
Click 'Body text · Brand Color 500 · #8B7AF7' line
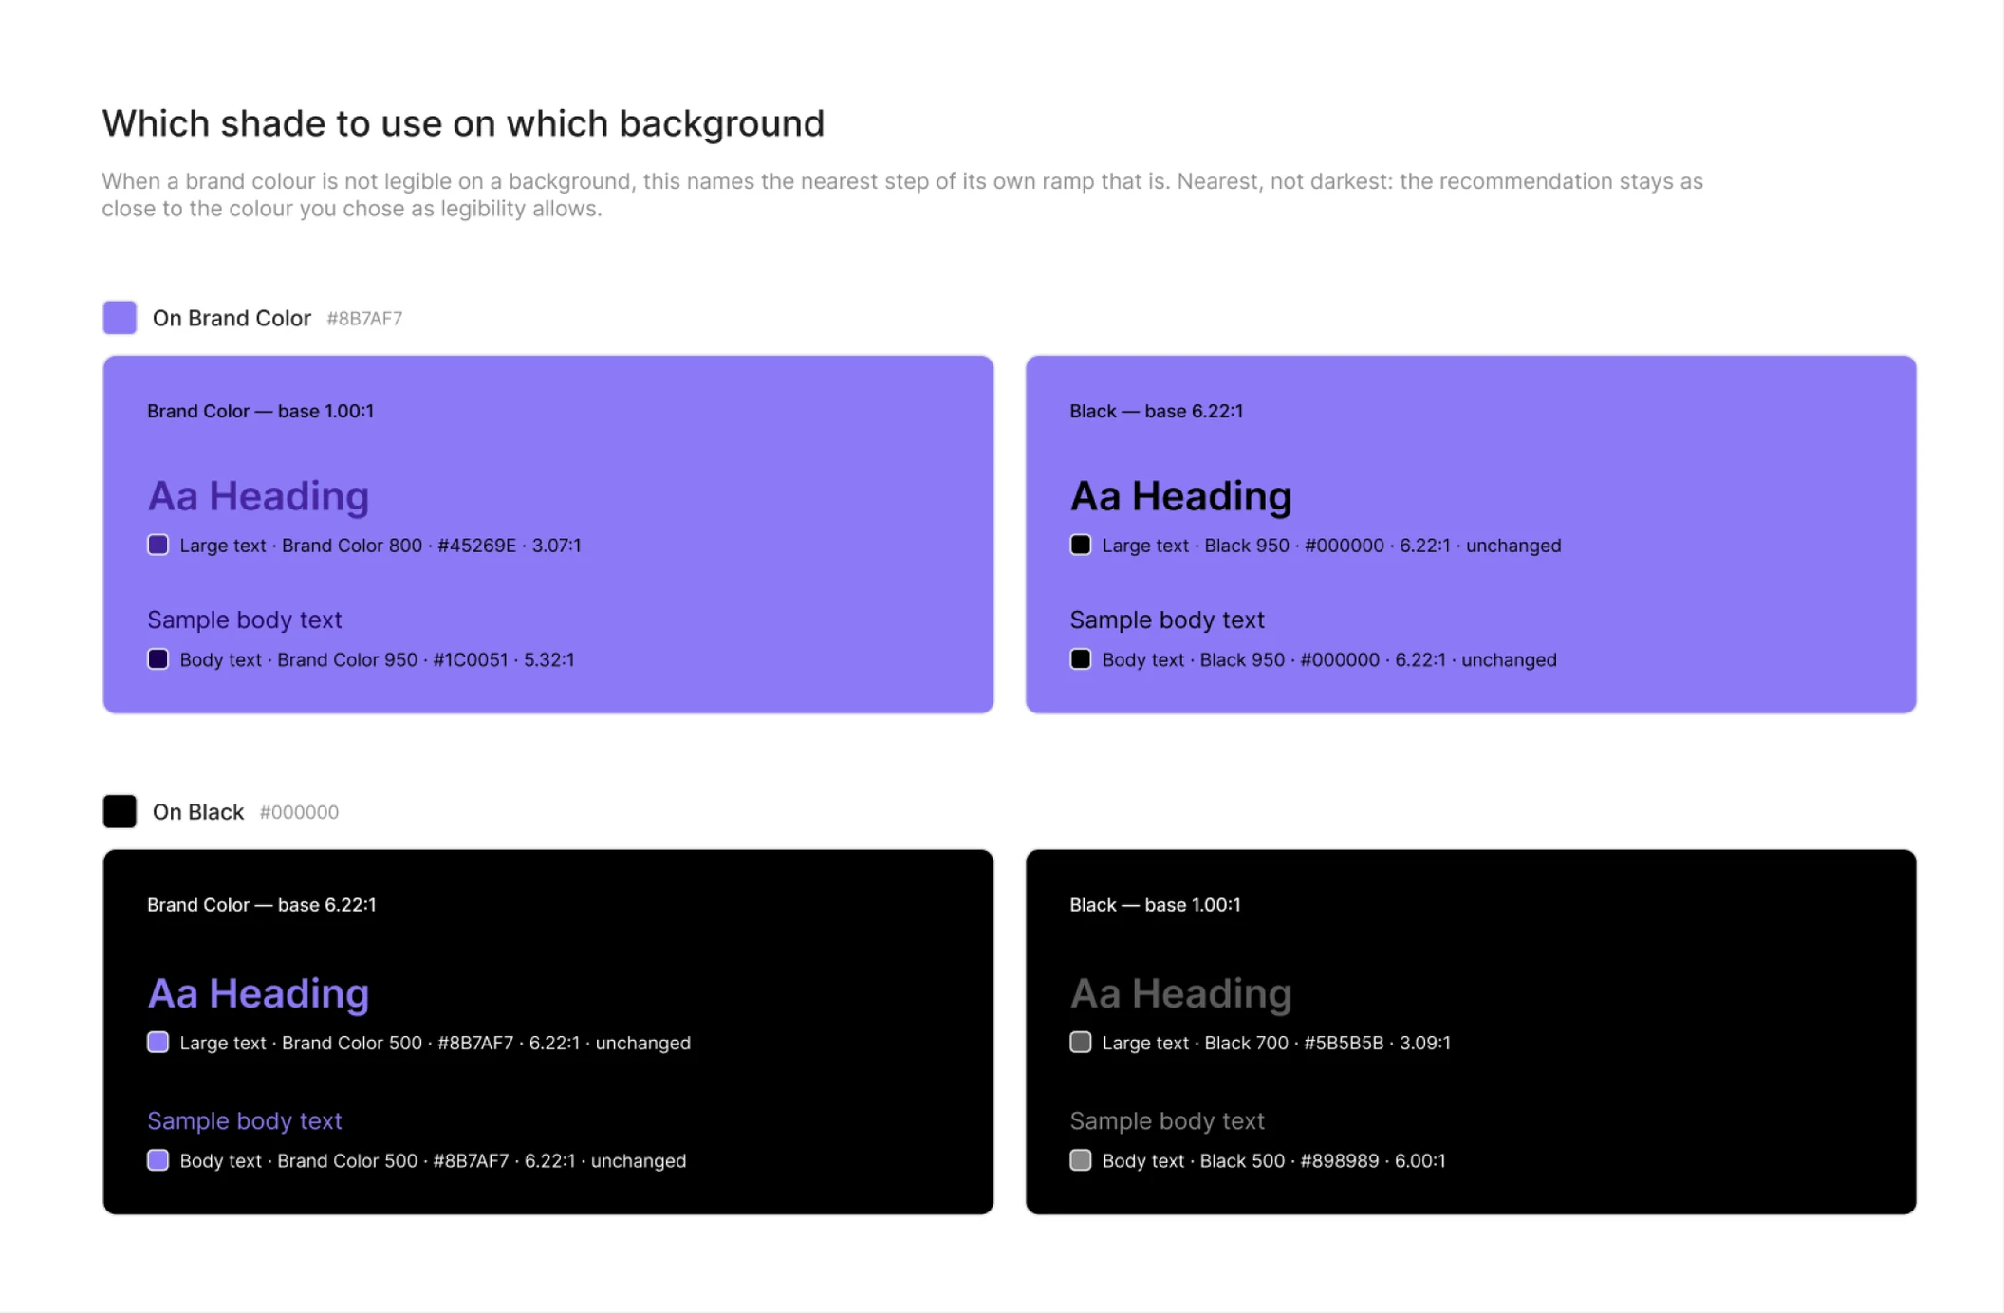click(x=433, y=1161)
